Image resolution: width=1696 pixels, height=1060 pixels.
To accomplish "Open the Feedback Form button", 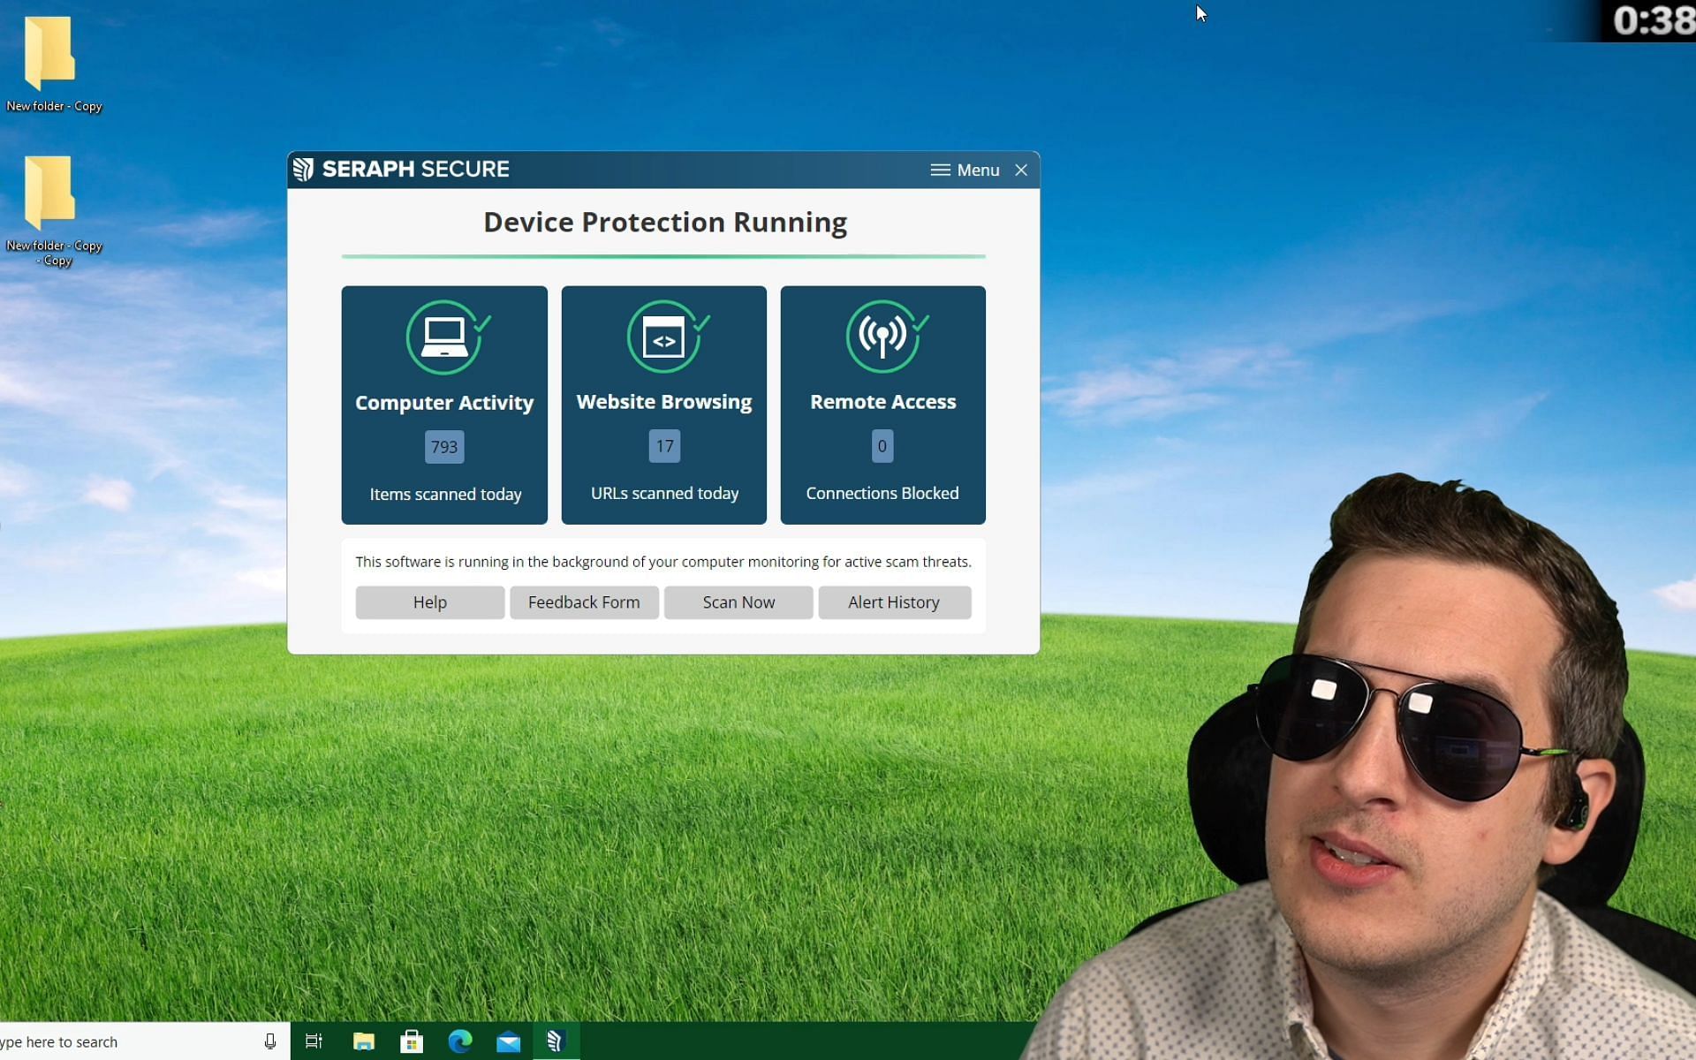I will click(584, 602).
